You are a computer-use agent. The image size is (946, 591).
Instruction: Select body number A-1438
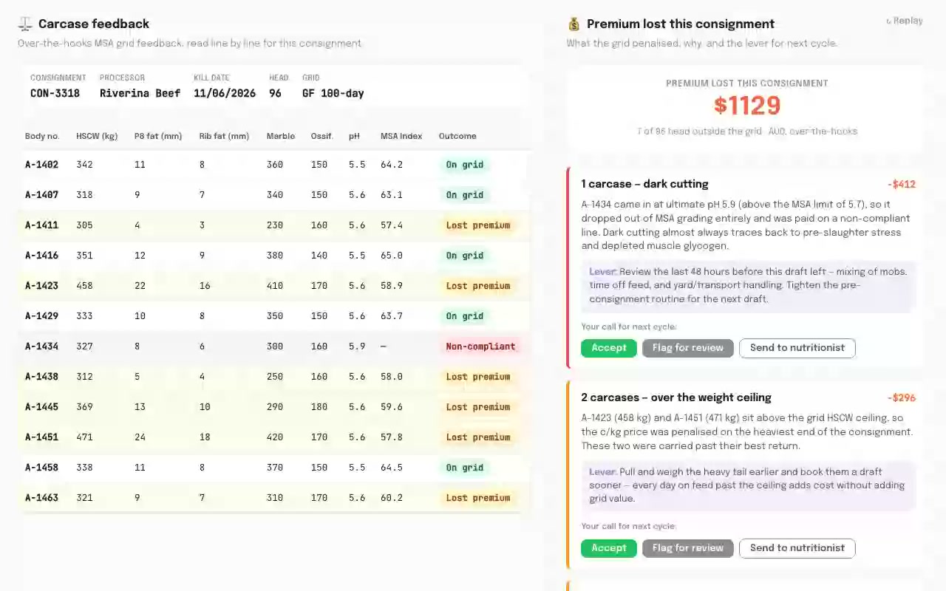click(x=41, y=377)
